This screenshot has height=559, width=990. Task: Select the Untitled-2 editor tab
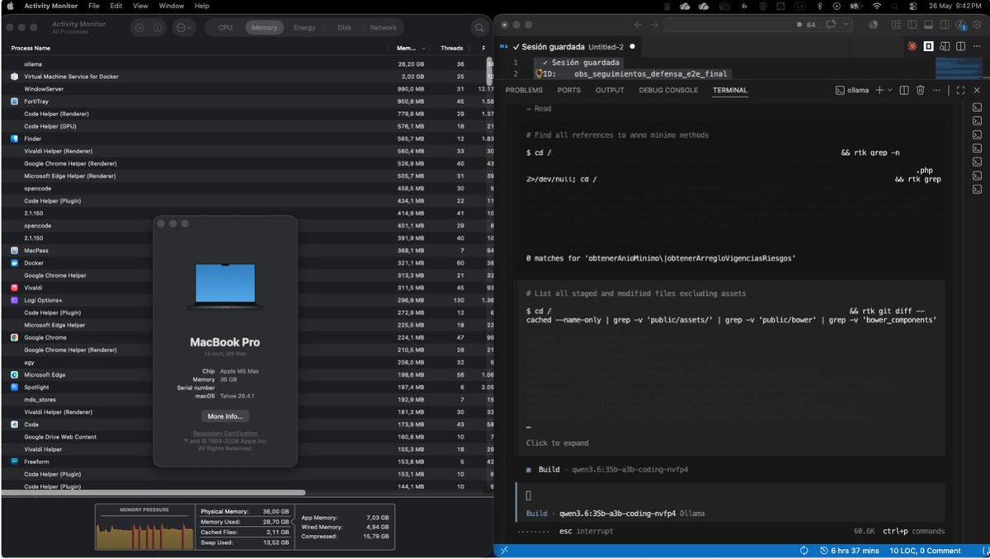tap(568, 47)
